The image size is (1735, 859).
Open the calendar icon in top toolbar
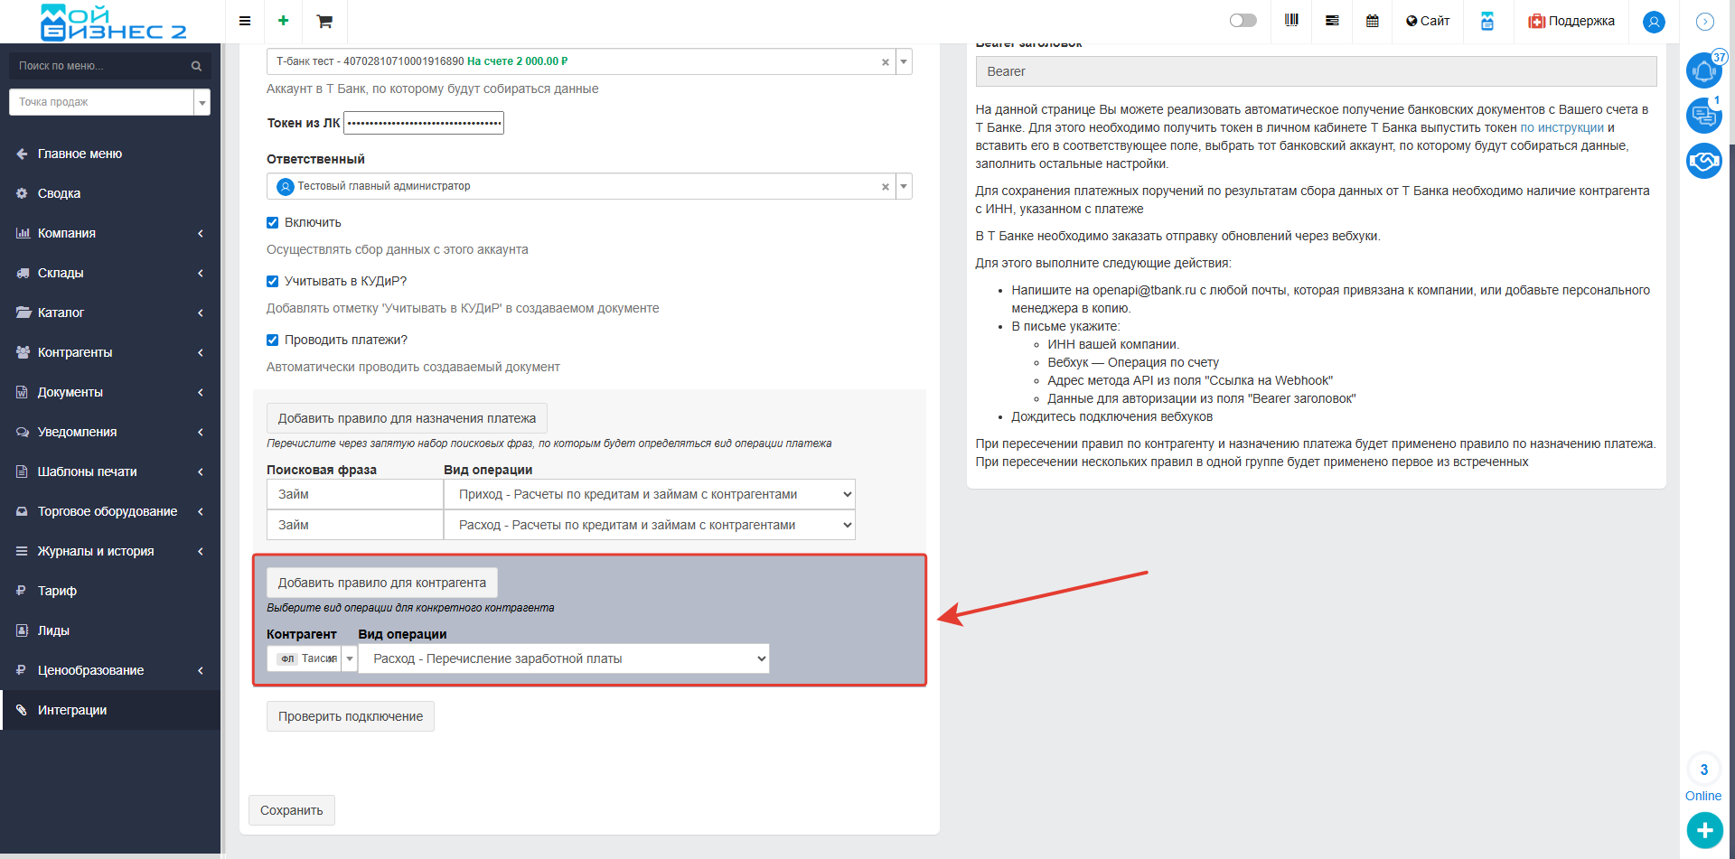point(1372,21)
